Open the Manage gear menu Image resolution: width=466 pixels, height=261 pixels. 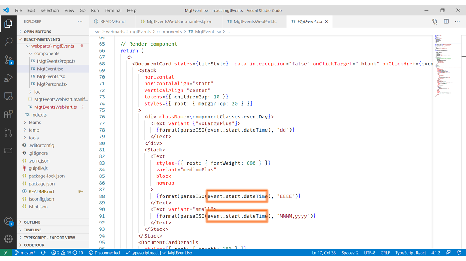(8, 239)
